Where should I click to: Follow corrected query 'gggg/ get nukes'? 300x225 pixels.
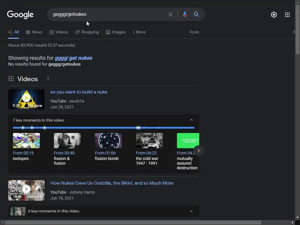(74, 58)
